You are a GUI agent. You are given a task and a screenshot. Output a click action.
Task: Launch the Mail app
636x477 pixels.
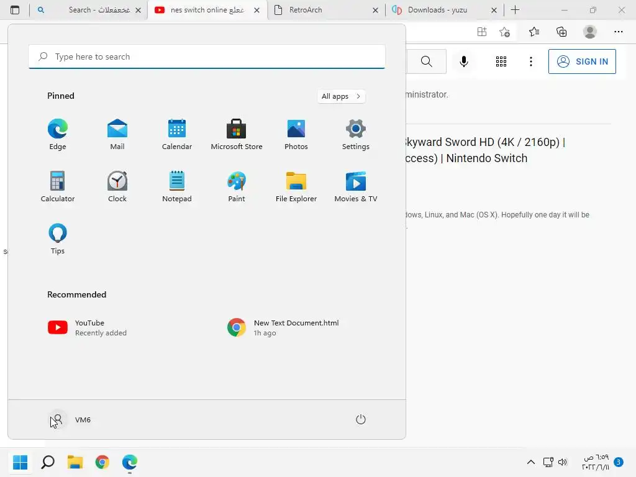117,135
